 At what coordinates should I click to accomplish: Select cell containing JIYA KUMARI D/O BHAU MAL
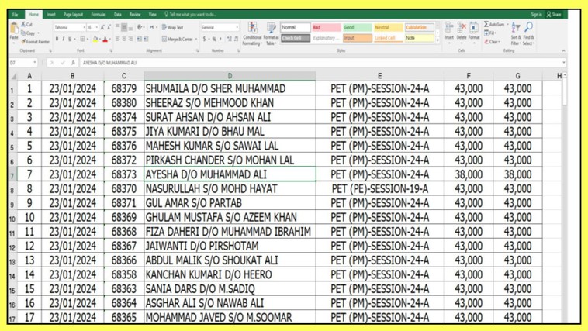229,132
